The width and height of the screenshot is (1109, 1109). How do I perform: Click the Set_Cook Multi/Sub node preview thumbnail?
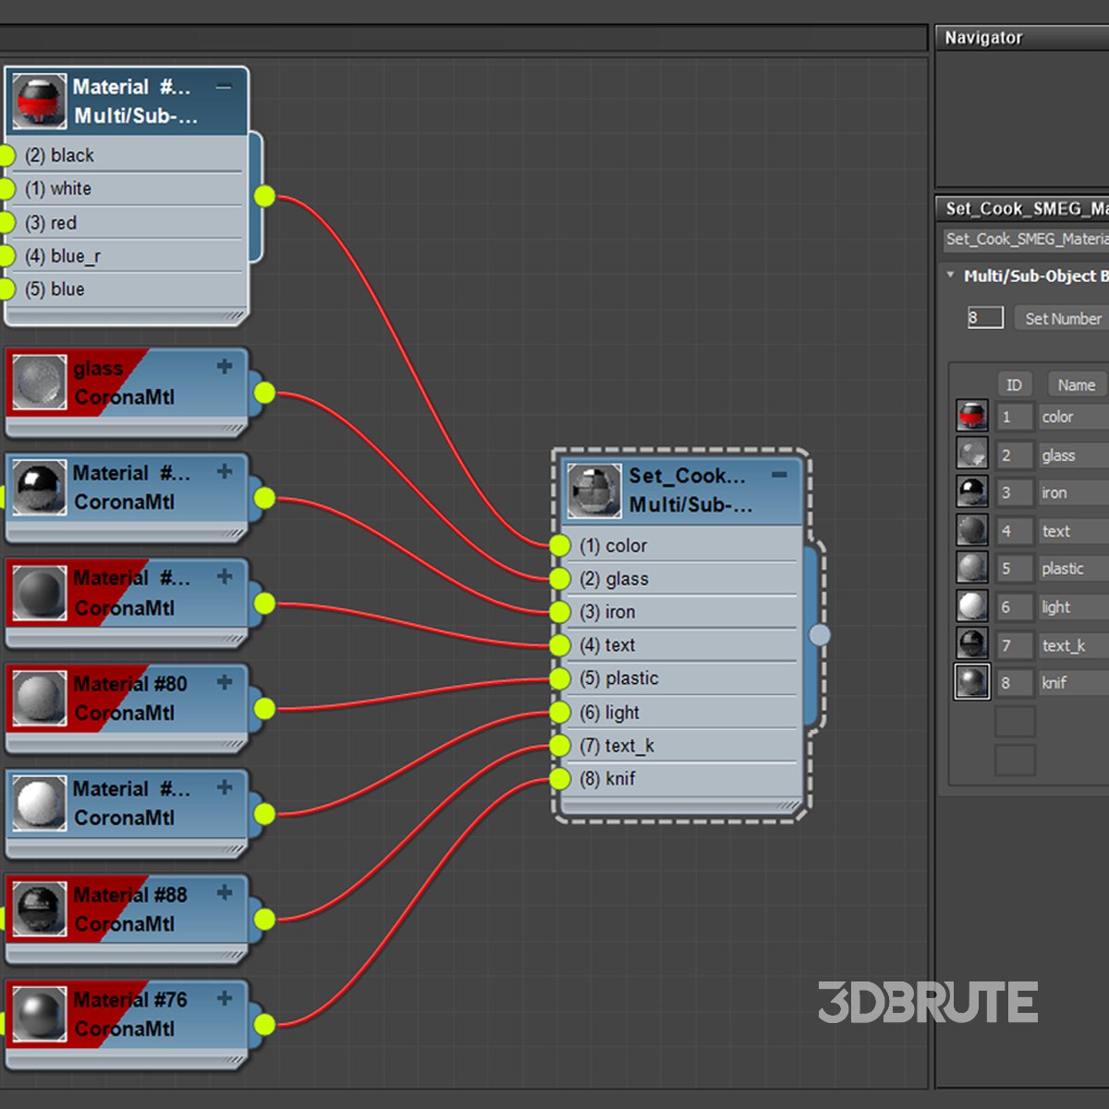pyautogui.click(x=593, y=491)
